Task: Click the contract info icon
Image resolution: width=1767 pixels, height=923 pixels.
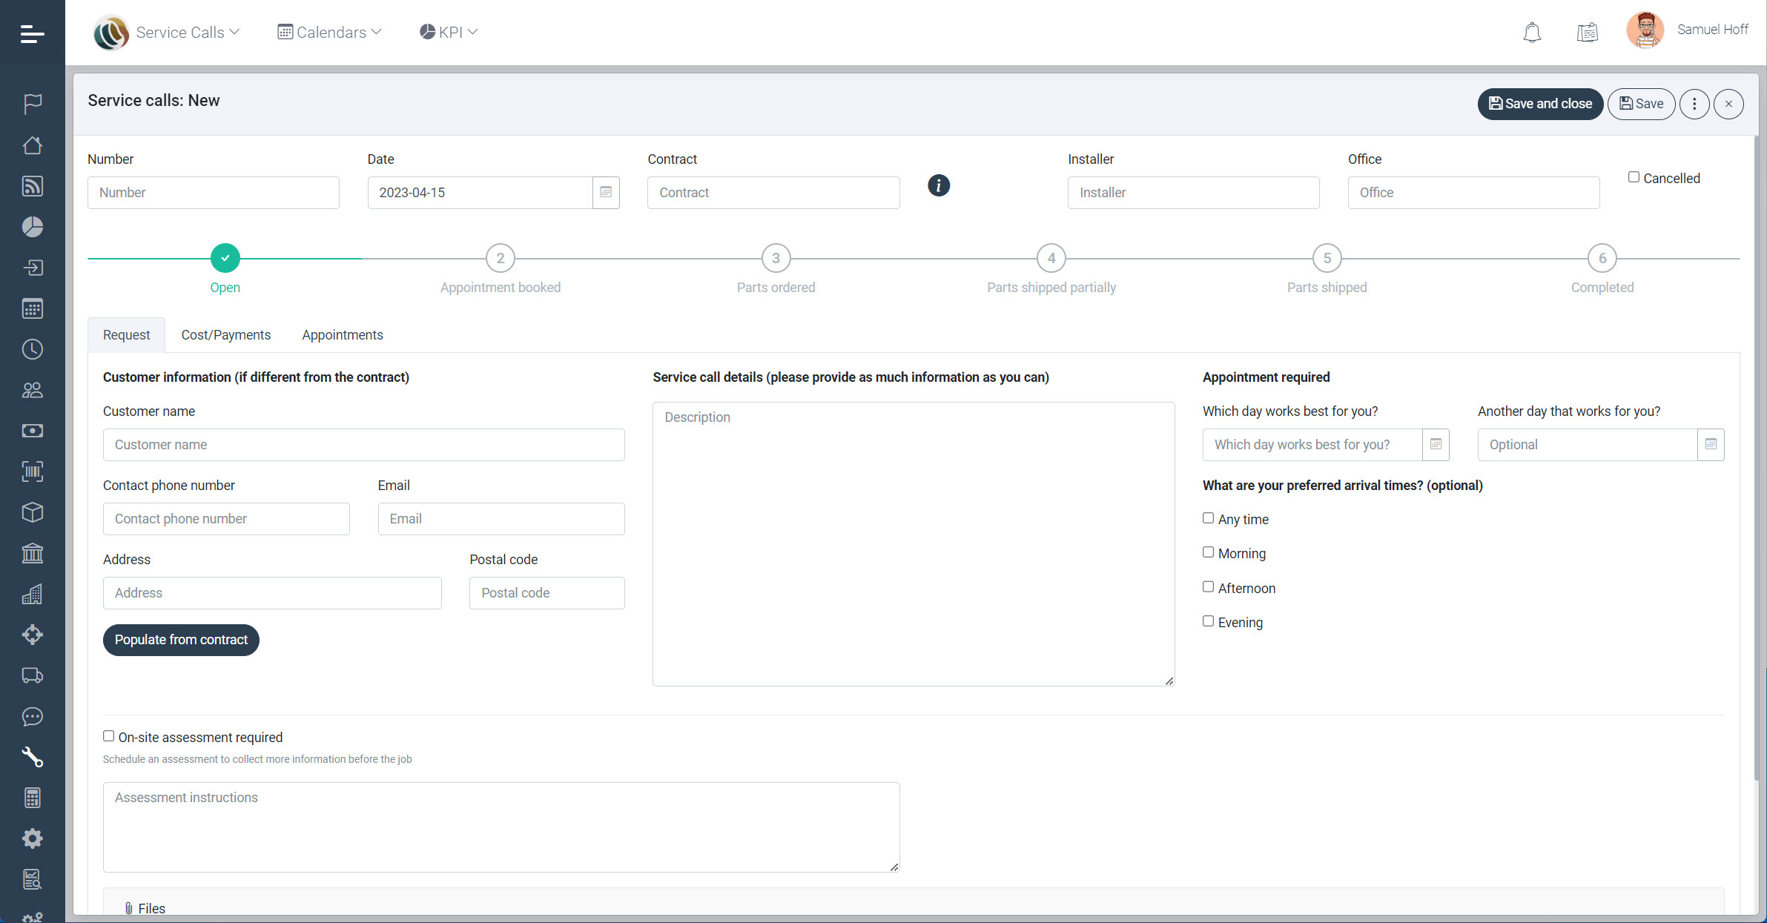Action: coord(939,185)
